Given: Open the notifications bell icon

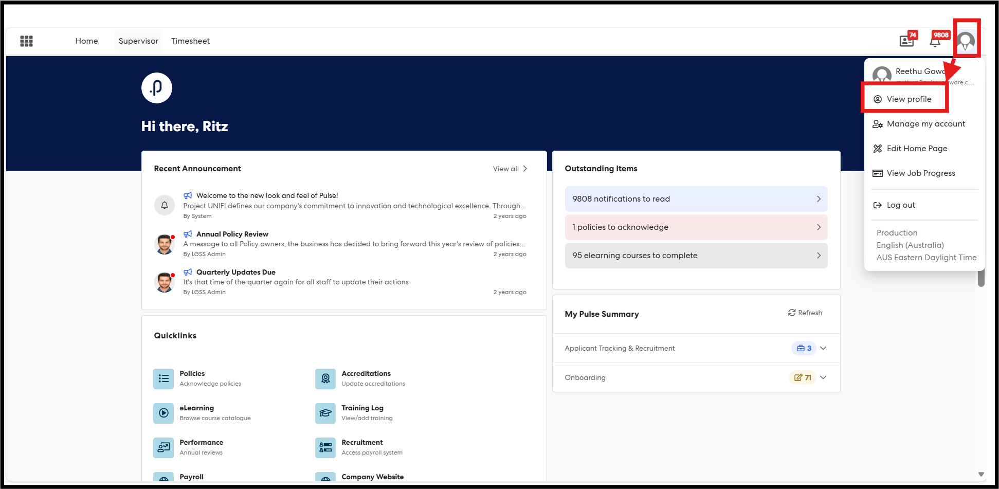Looking at the screenshot, I should pyautogui.click(x=935, y=41).
